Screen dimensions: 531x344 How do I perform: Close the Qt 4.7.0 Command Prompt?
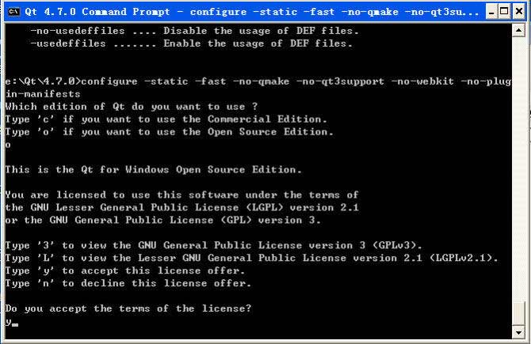[518, 12]
